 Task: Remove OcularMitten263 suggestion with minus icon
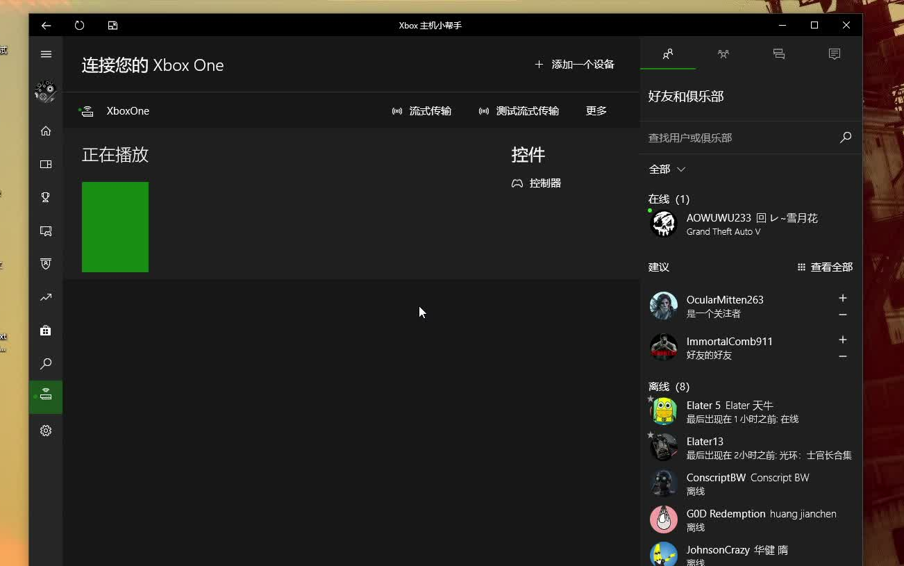[x=843, y=315]
